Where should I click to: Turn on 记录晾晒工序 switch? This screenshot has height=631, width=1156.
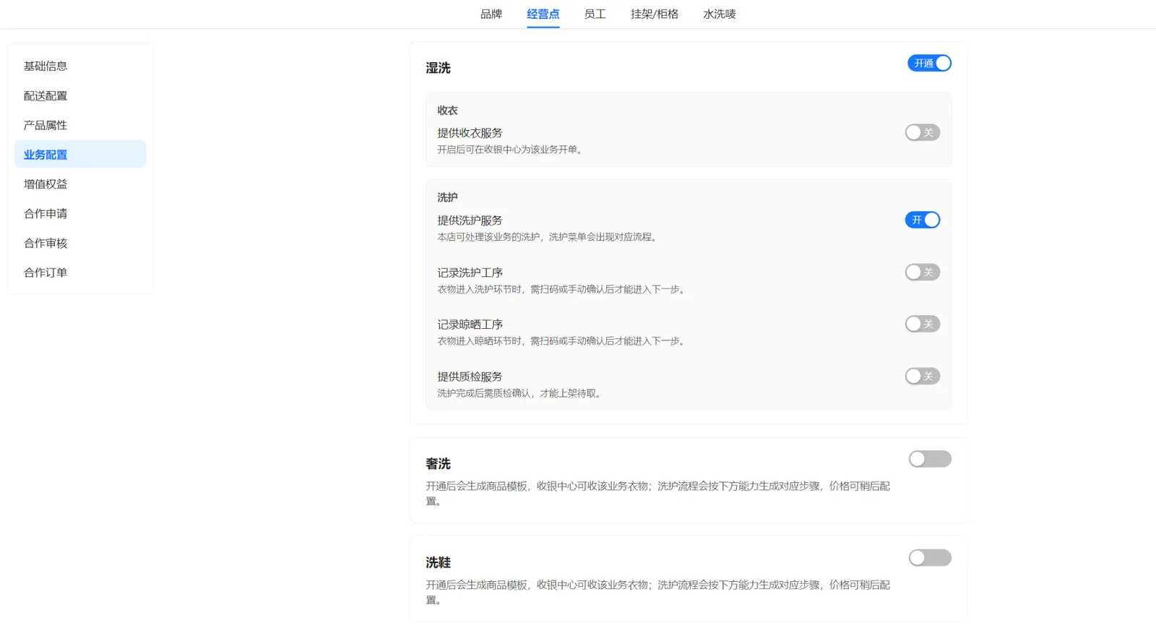click(x=922, y=324)
